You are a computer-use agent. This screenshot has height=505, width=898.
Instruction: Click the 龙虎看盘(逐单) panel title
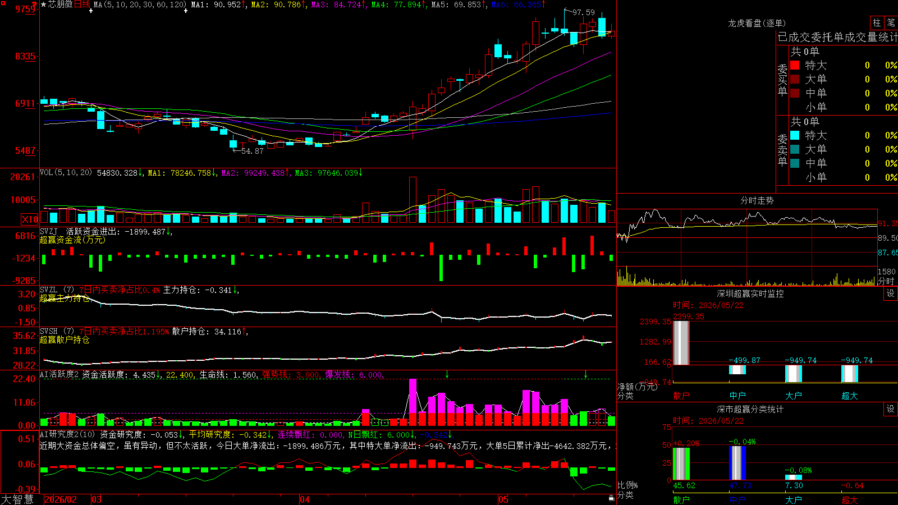tap(757, 23)
